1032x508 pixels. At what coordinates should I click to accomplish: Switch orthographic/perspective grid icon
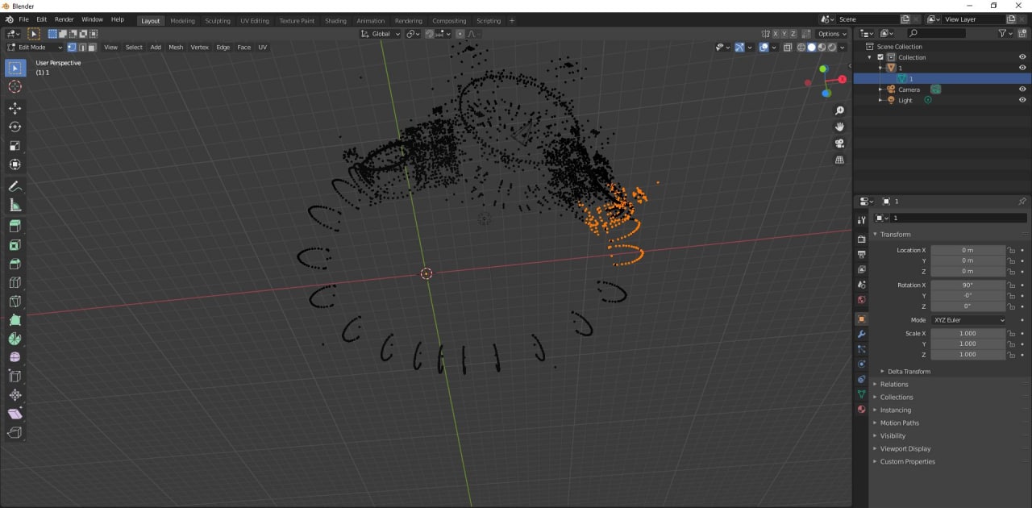coord(839,160)
